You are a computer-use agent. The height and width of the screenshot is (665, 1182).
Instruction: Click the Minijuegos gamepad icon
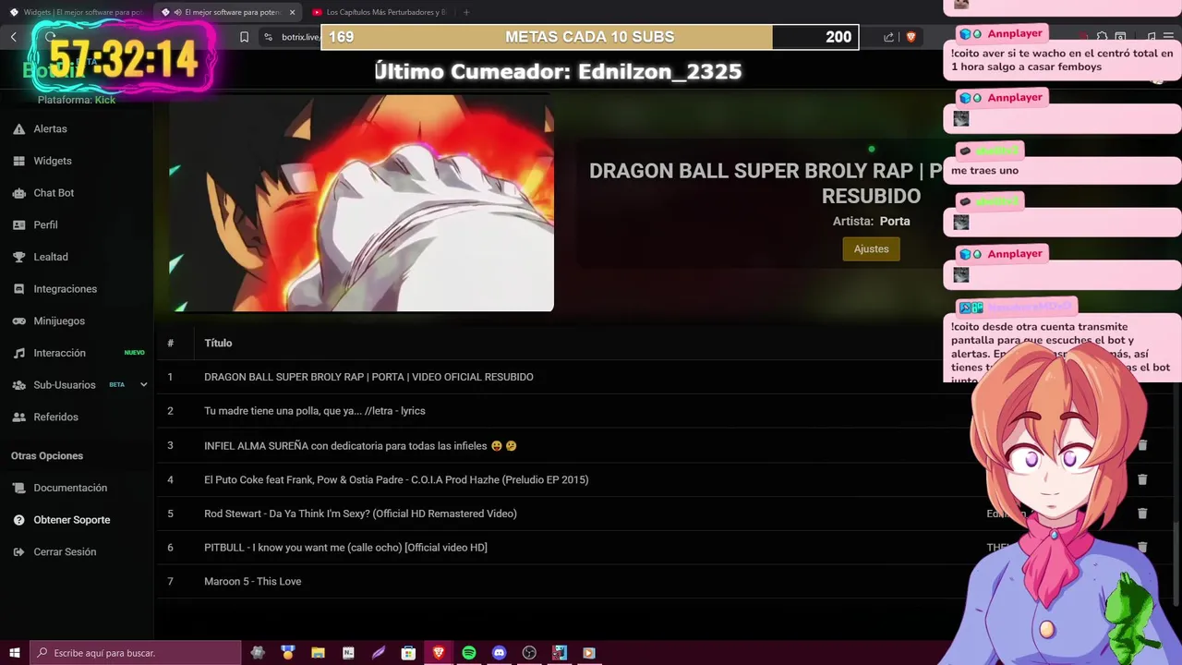click(x=18, y=320)
